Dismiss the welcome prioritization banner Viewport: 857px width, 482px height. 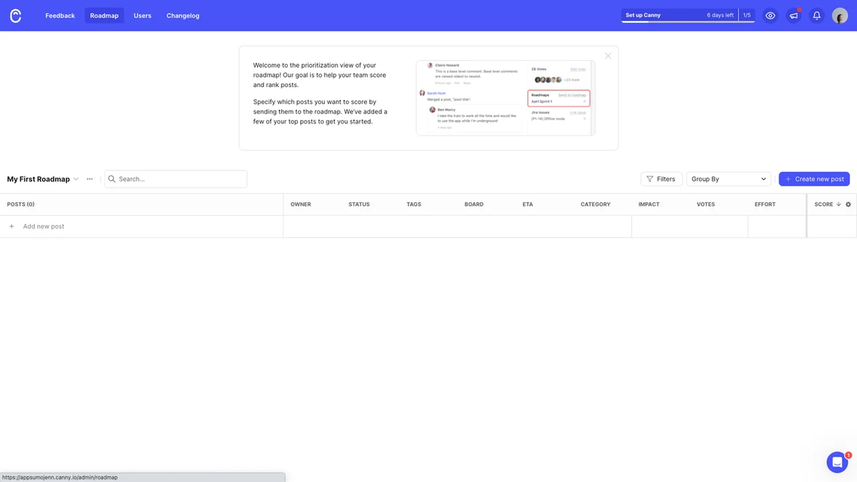608,56
